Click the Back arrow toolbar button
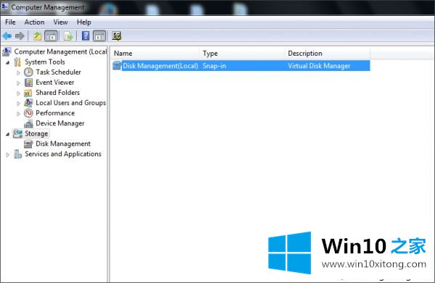 (7, 36)
